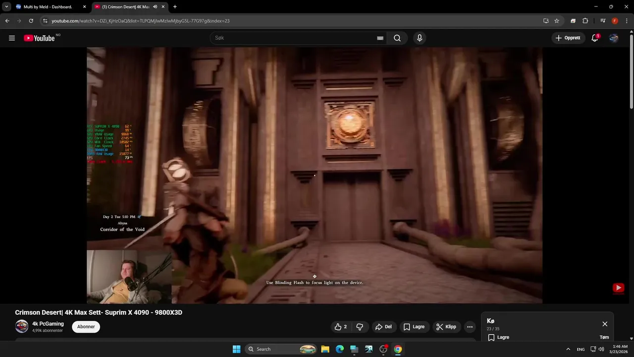
Task: Open Chrome profile F avatar
Action: click(615, 21)
